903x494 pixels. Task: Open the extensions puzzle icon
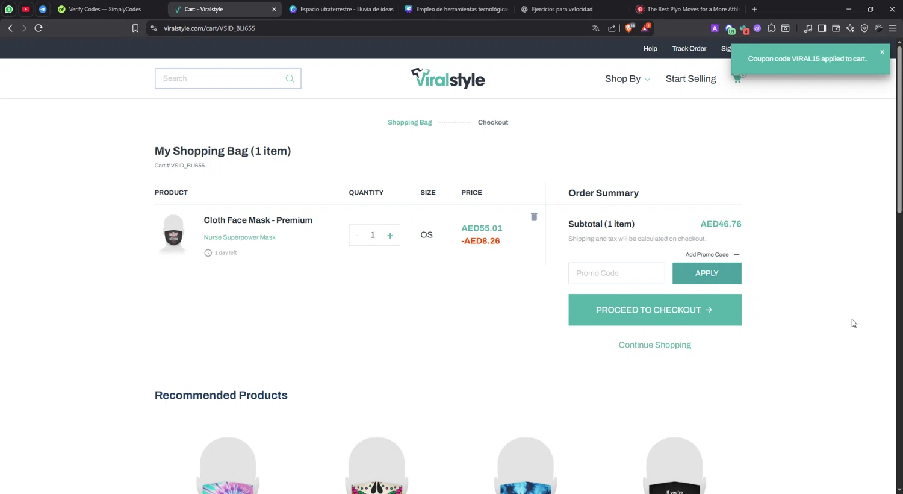click(771, 28)
